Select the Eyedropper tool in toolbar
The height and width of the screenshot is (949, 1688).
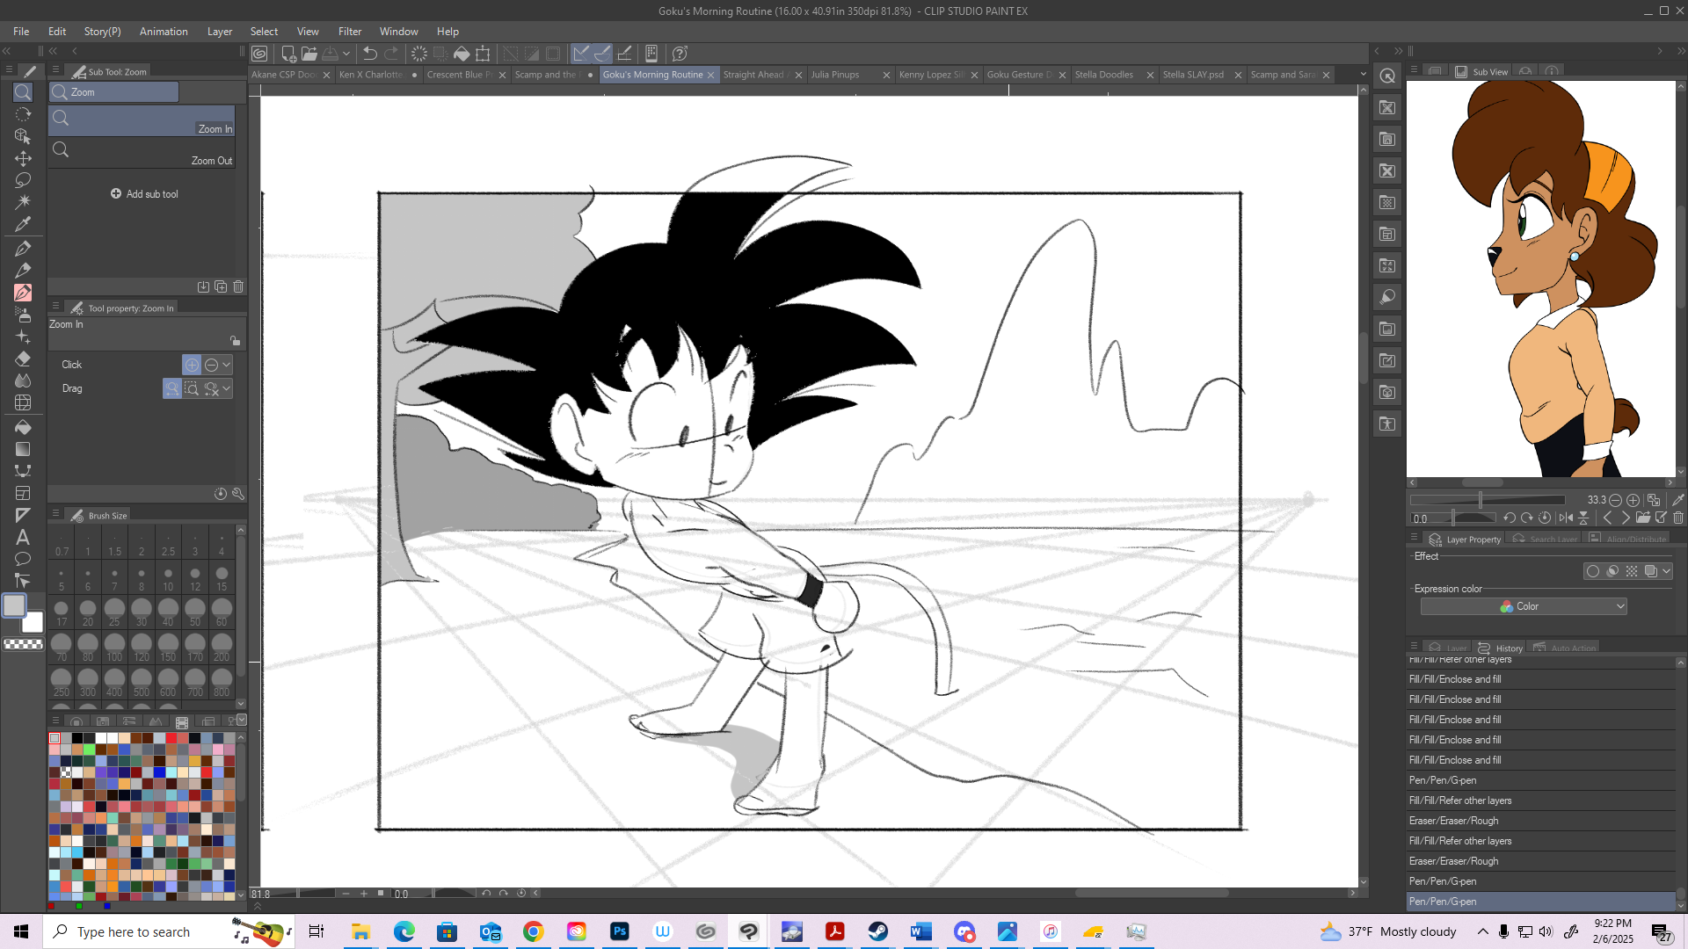(x=23, y=224)
